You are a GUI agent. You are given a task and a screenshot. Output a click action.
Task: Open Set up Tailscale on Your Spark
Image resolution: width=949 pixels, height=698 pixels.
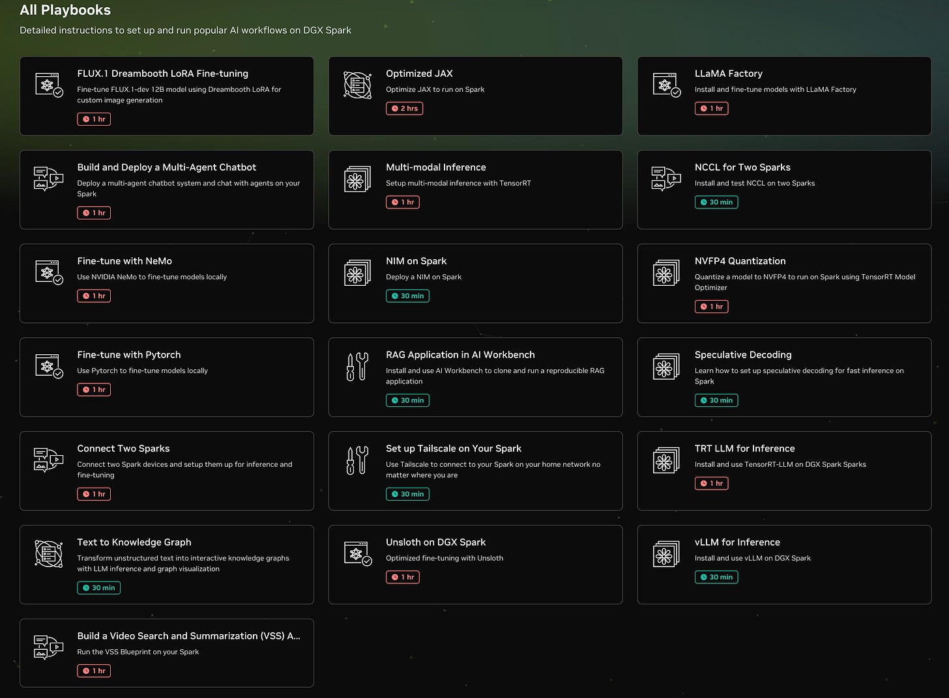(x=454, y=449)
